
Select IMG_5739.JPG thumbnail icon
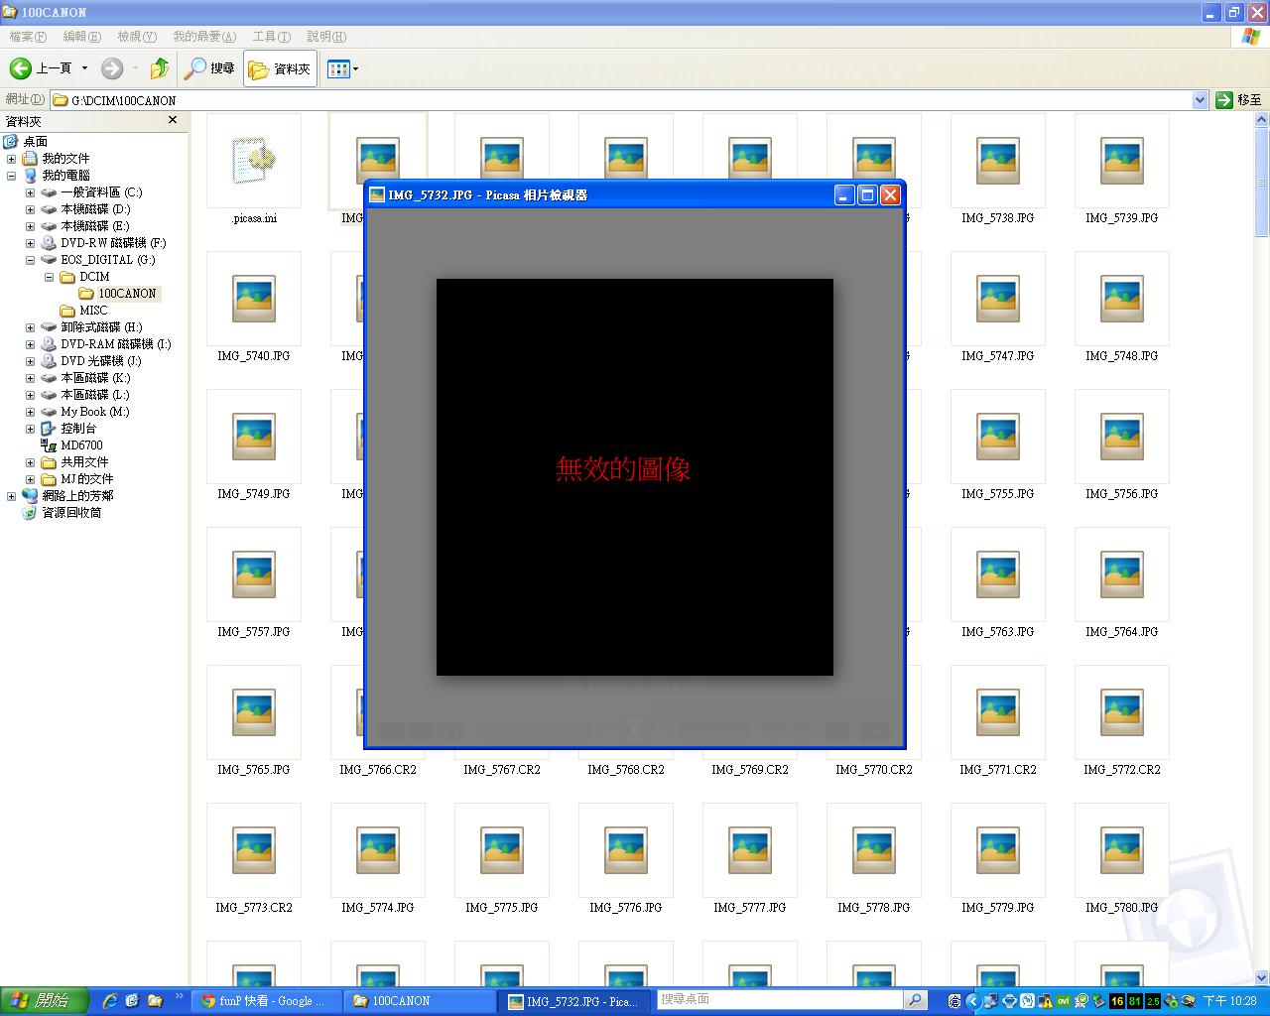pyautogui.click(x=1122, y=161)
